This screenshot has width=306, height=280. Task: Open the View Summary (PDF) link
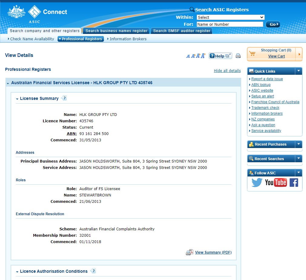click(x=213, y=252)
